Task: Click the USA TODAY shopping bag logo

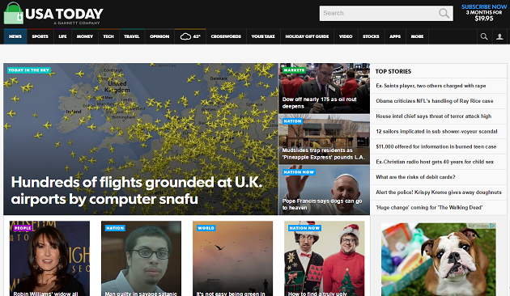Action: (13, 13)
